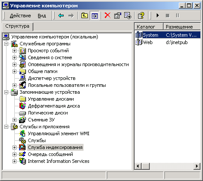Select the Запоминающие устройства tree item
The width and height of the screenshot is (203, 181).
(50, 92)
